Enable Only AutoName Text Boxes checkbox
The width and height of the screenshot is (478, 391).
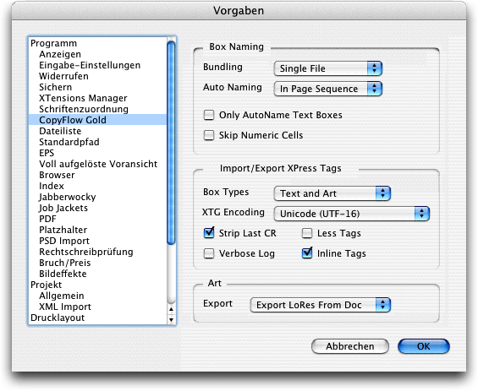pos(209,115)
